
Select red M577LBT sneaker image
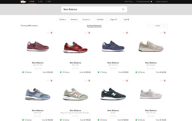75,47
